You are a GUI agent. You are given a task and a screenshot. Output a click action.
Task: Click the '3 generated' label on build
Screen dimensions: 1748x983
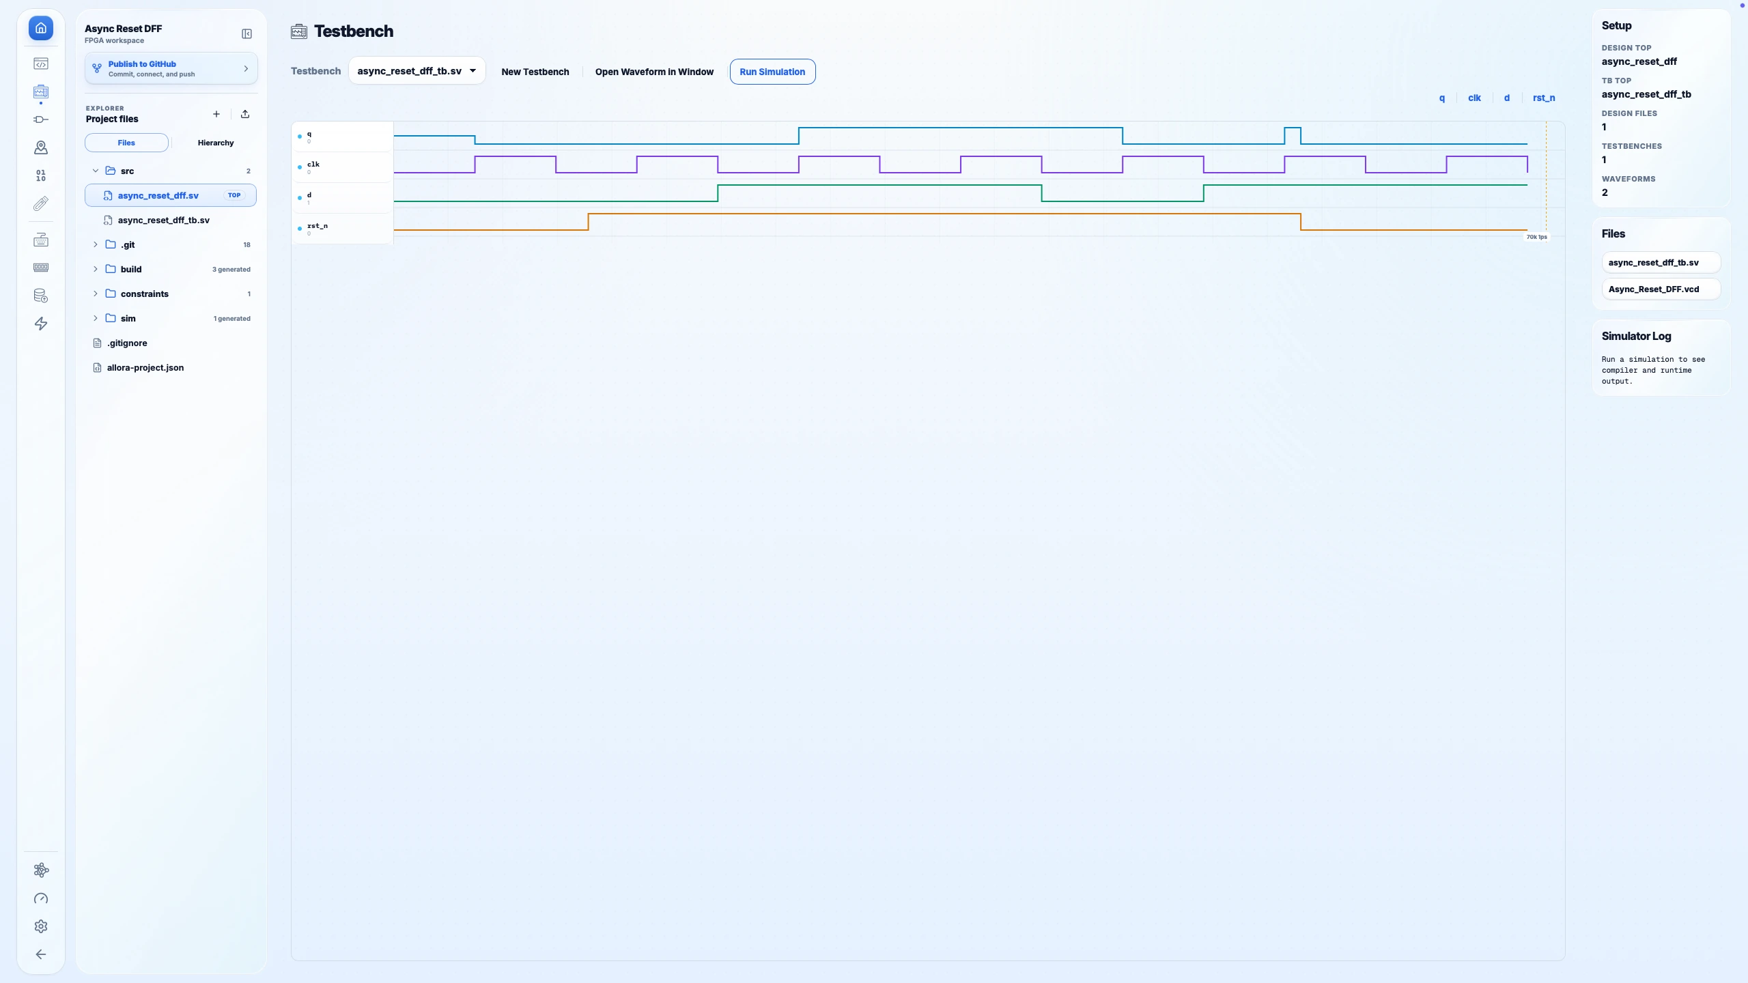point(231,270)
